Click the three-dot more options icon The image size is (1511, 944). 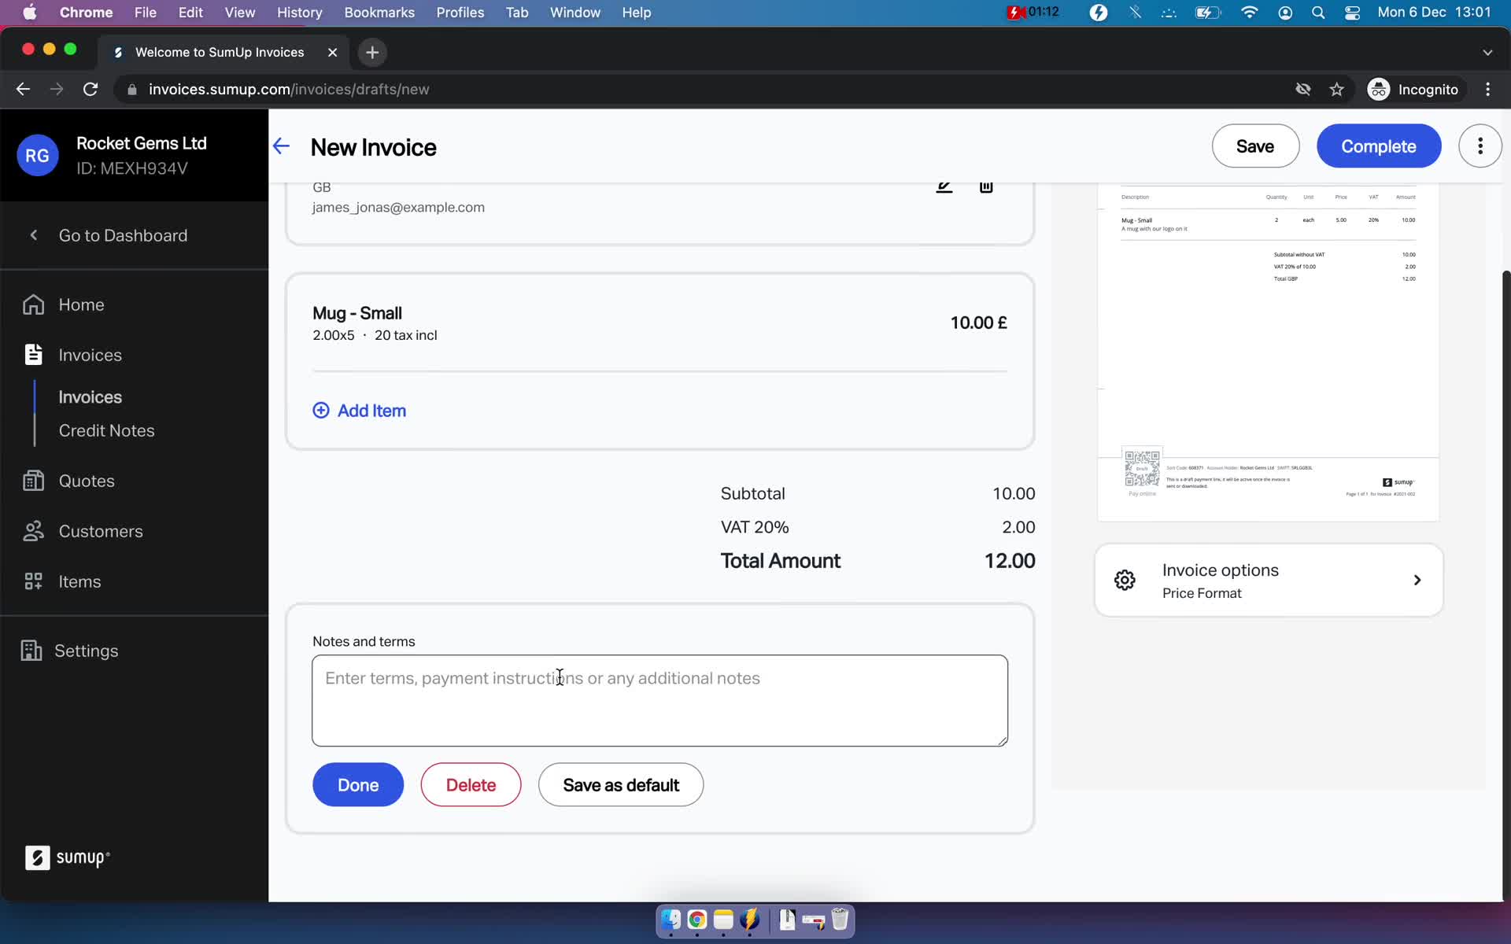click(x=1480, y=146)
